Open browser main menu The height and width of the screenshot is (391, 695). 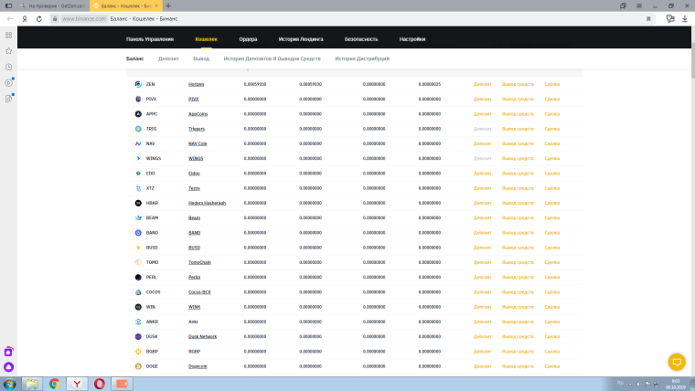[x=639, y=5]
